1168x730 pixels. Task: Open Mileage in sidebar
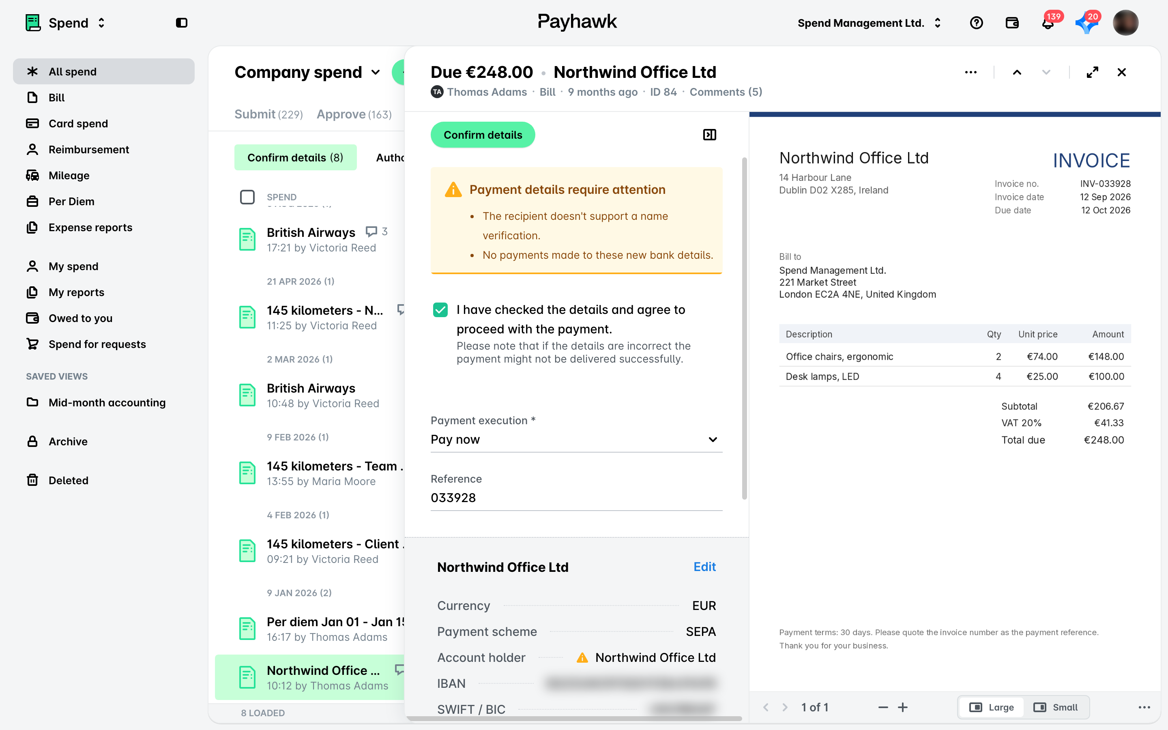104,175
